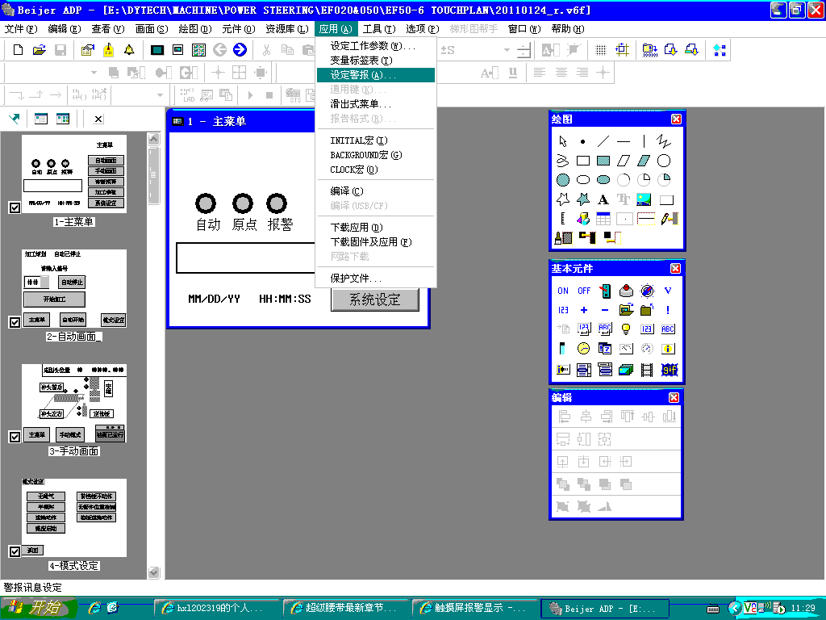This screenshot has width=826, height=620.
Task: Expand the dropdown in second toolbar row
Action: tap(94, 73)
